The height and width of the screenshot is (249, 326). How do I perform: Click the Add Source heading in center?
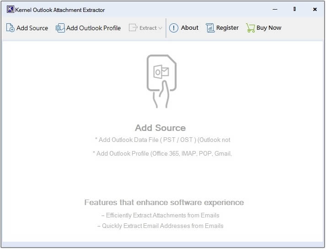coord(160,128)
